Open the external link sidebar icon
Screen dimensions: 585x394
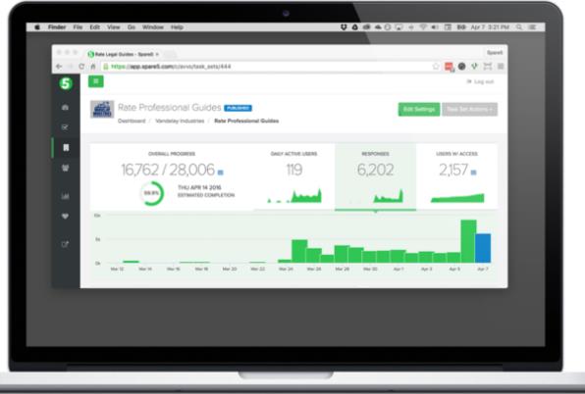[65, 244]
